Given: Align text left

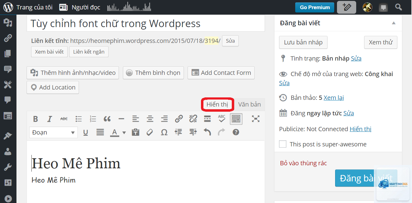Looking at the screenshot, I should (136, 119).
